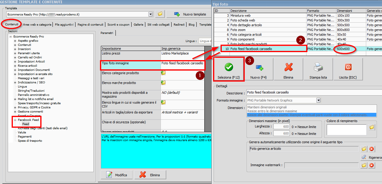This screenshot has width=382, height=184.
Task: Click the Colore di riempimento color box
Action: 346,130
